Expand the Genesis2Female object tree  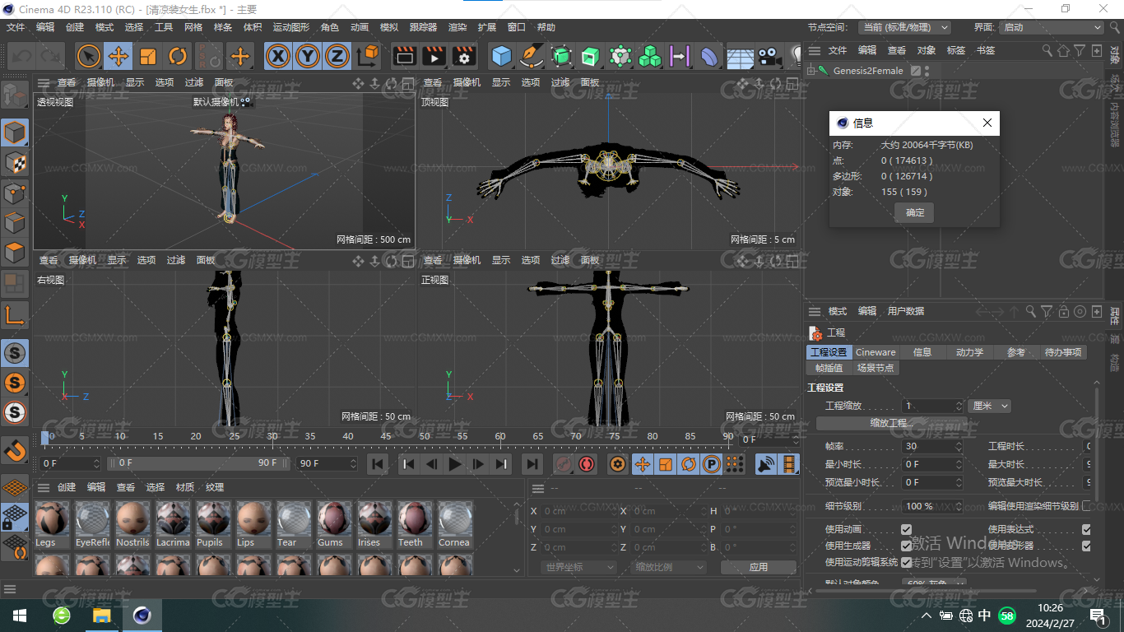pyautogui.click(x=811, y=71)
